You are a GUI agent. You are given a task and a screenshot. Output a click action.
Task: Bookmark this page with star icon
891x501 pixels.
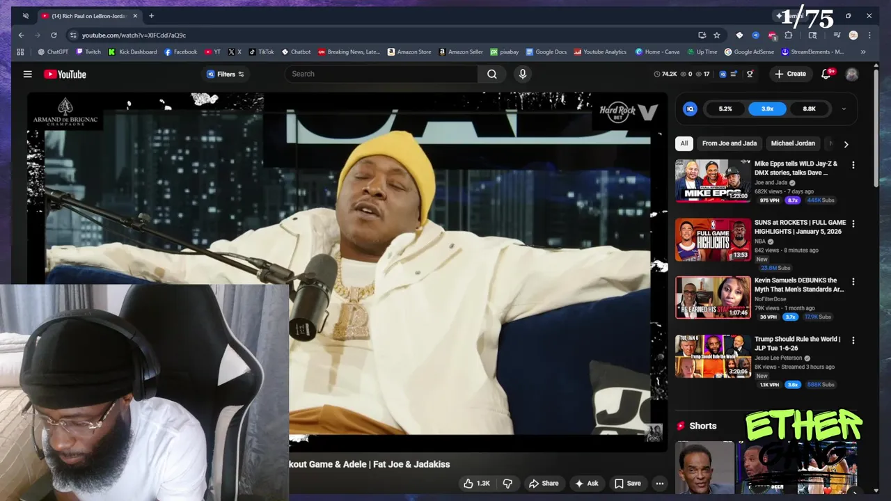tap(716, 35)
